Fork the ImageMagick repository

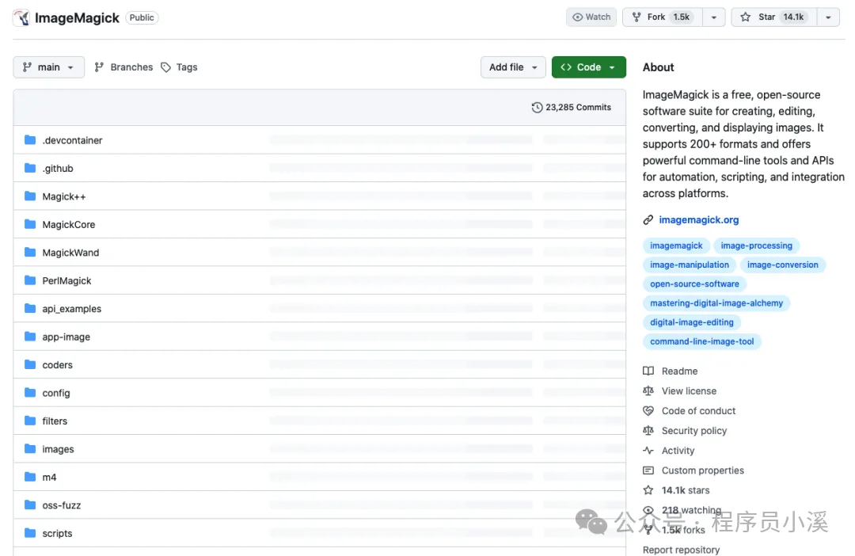tap(663, 17)
